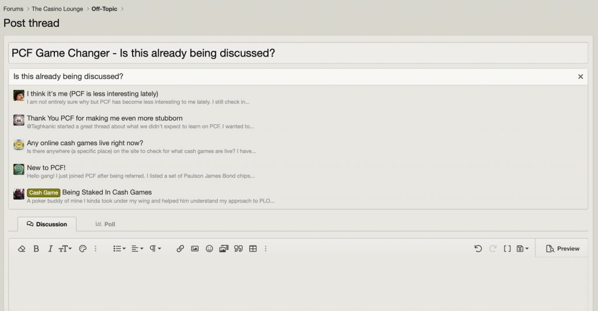Switch to the Discussion tab
The image size is (598, 311).
[x=47, y=224]
